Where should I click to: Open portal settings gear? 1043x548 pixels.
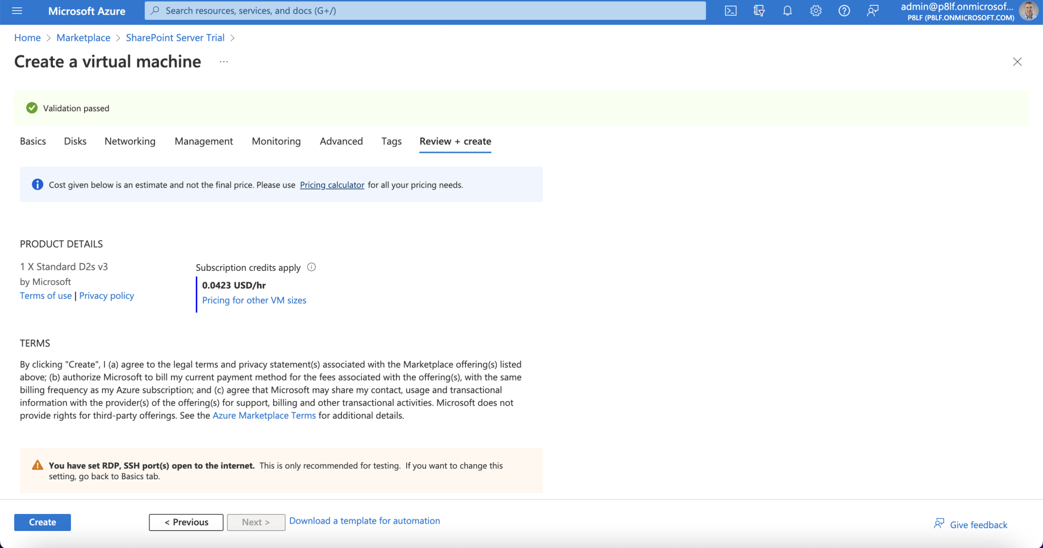[x=816, y=11]
